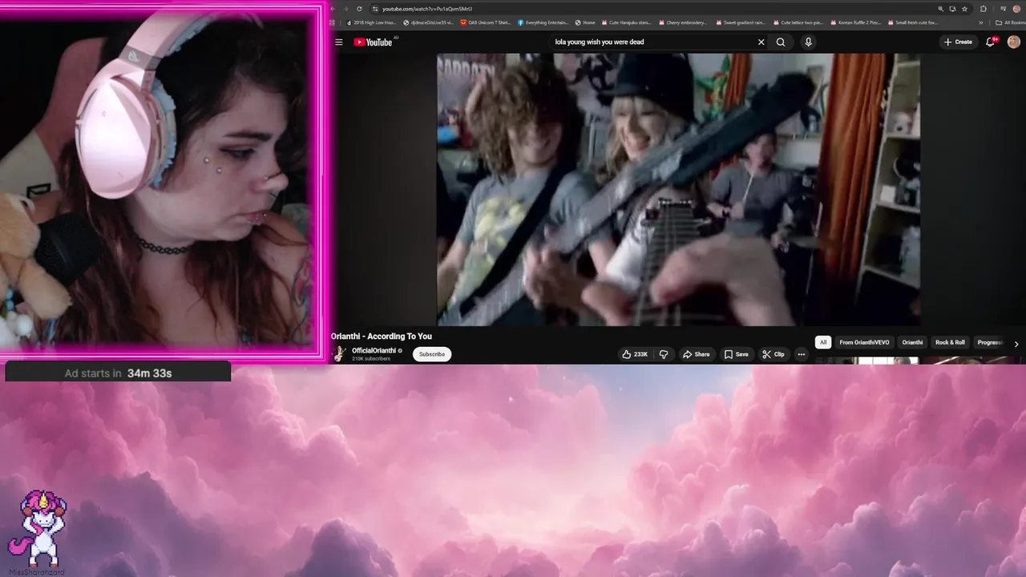Open 'Small fresh cute fox' bookmark
The image size is (1026, 577).
coord(913,22)
